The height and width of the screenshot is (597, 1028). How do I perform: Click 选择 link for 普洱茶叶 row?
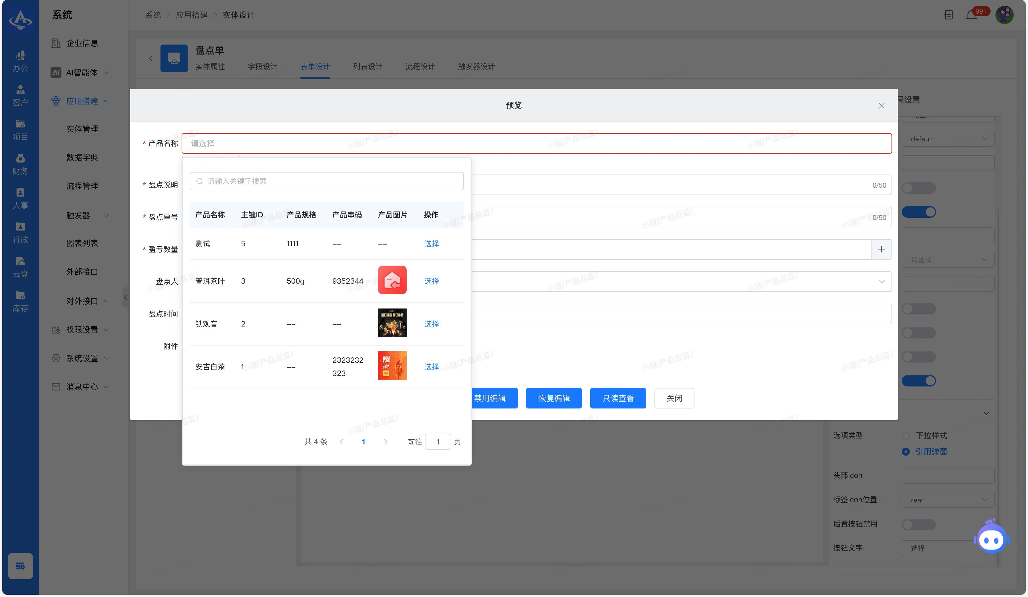tap(431, 281)
